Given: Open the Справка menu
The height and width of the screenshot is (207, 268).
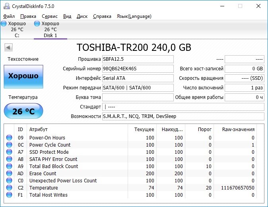Looking at the screenshot, I should tap(102, 16).
